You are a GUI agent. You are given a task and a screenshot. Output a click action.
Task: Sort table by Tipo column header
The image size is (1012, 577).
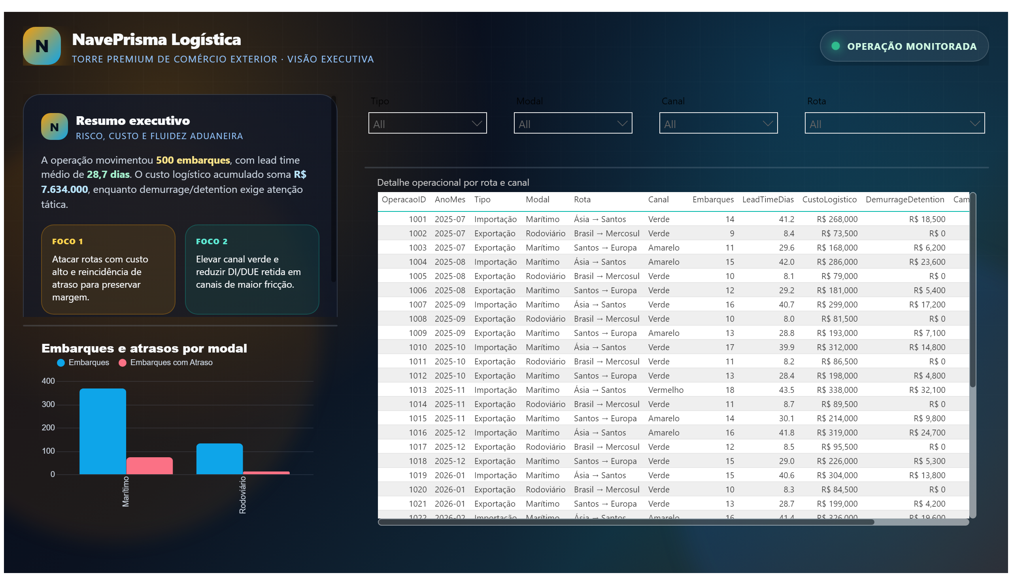click(x=482, y=200)
